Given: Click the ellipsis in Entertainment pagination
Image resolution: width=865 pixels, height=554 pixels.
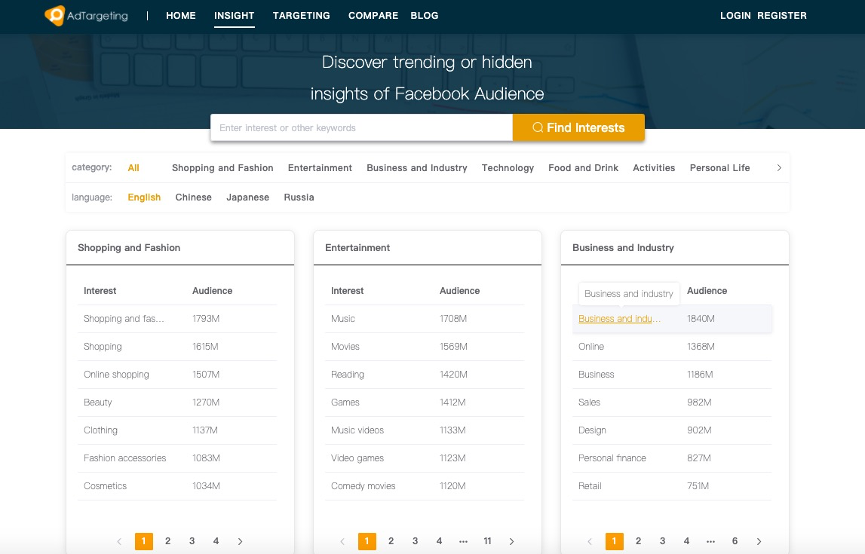Looking at the screenshot, I should 463,541.
